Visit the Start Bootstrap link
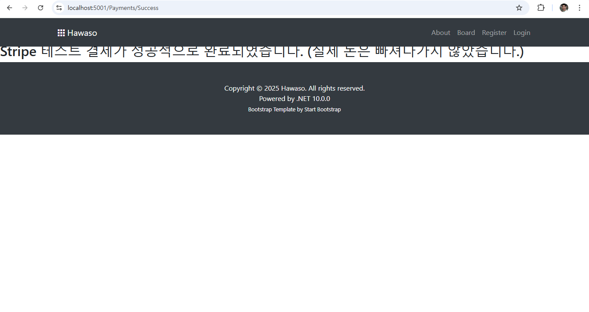 click(x=323, y=109)
